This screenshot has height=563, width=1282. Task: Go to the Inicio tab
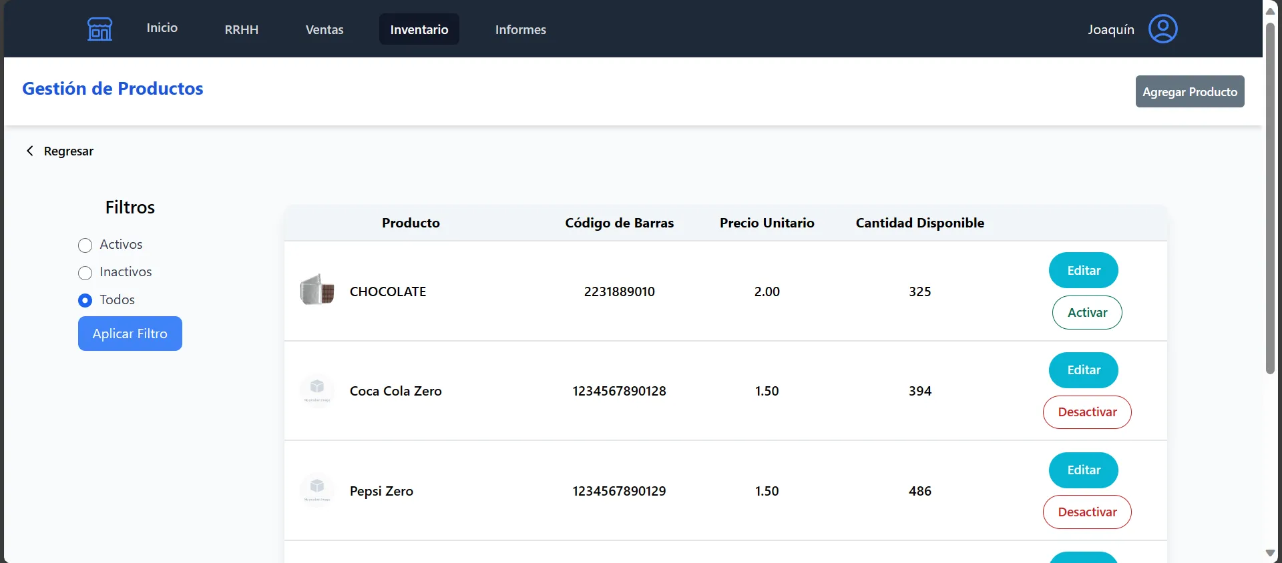pyautogui.click(x=162, y=27)
